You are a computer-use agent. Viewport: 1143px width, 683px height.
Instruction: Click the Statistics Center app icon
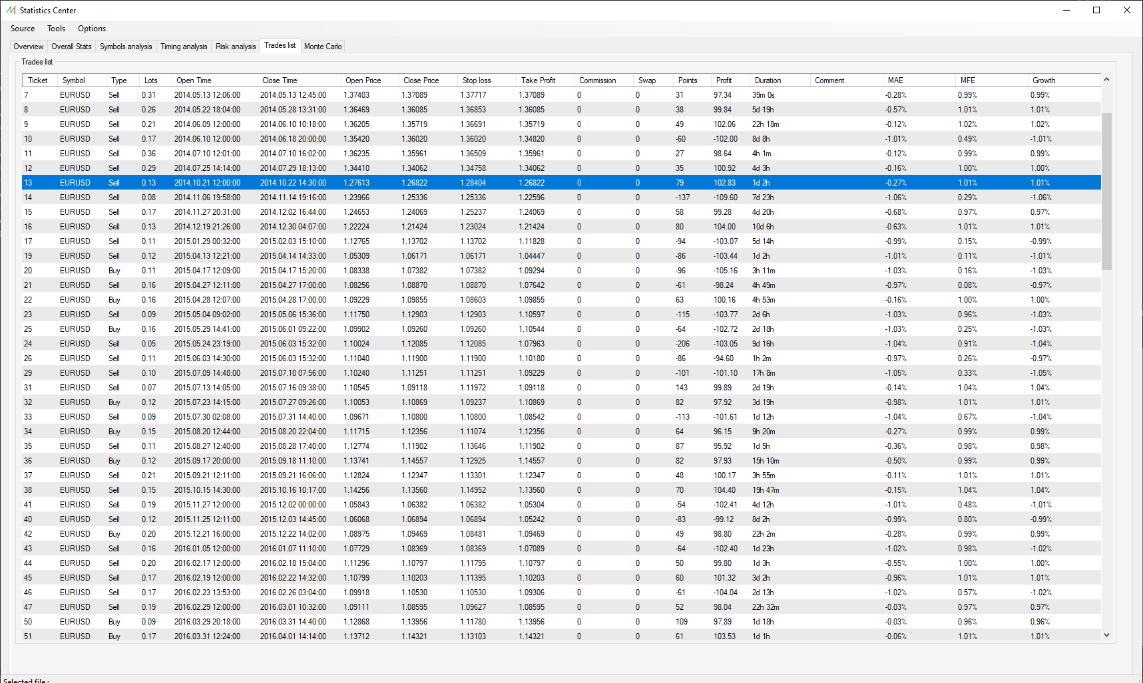pyautogui.click(x=11, y=10)
